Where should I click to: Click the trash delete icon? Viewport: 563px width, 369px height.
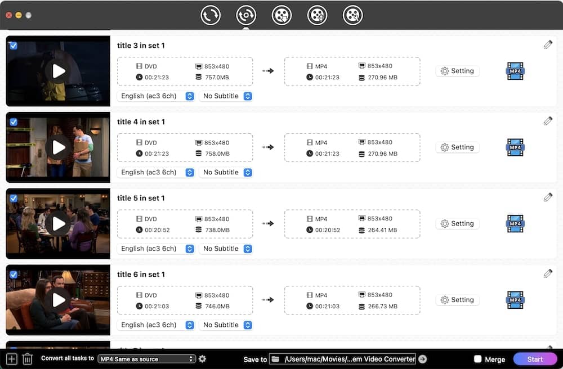pos(27,359)
